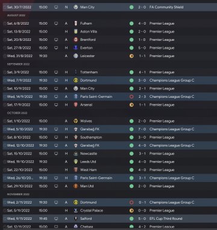Click the Tottenham crest icon
217x230 pixels.
tap(75, 72)
